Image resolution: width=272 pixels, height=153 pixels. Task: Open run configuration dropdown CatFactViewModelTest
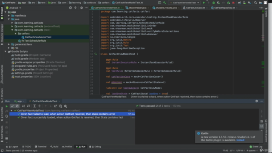[184, 3]
